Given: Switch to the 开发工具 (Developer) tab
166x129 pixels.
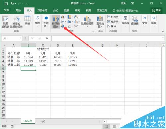Looking at the screenshot, I should (102, 10).
